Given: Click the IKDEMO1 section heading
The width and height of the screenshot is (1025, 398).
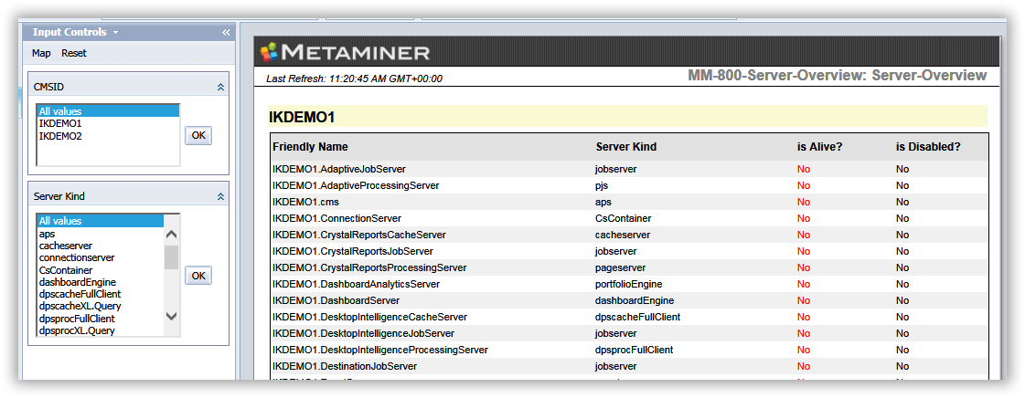Looking at the screenshot, I should 302,118.
